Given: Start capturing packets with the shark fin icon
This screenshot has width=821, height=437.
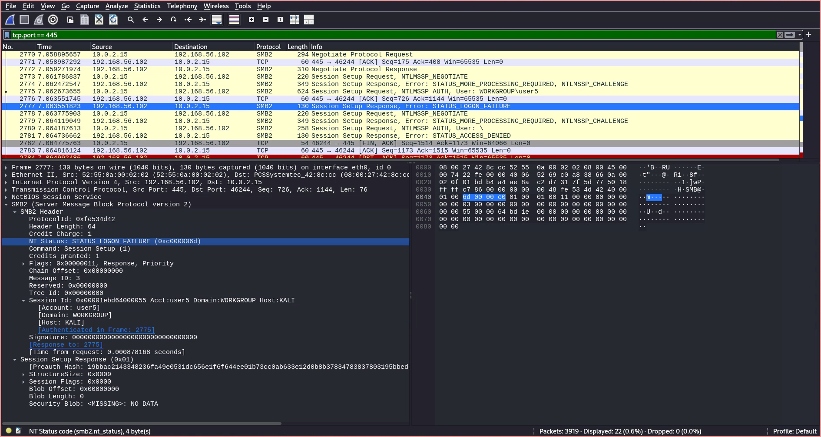Looking at the screenshot, I should tap(10, 20).
